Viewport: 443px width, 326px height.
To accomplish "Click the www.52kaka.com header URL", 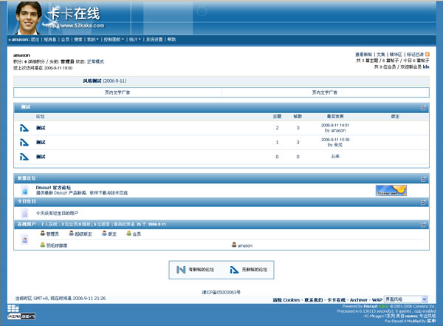I will click(x=75, y=25).
